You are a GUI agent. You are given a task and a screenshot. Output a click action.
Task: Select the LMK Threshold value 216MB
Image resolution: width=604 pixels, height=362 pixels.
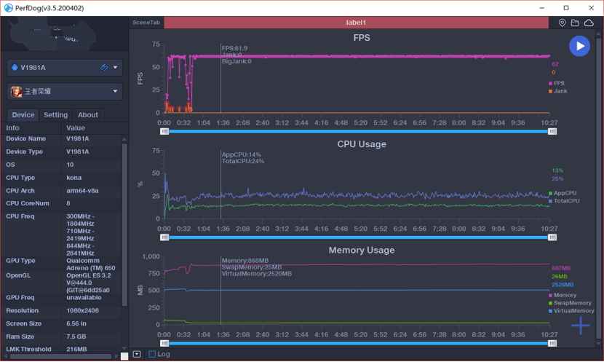76,350
